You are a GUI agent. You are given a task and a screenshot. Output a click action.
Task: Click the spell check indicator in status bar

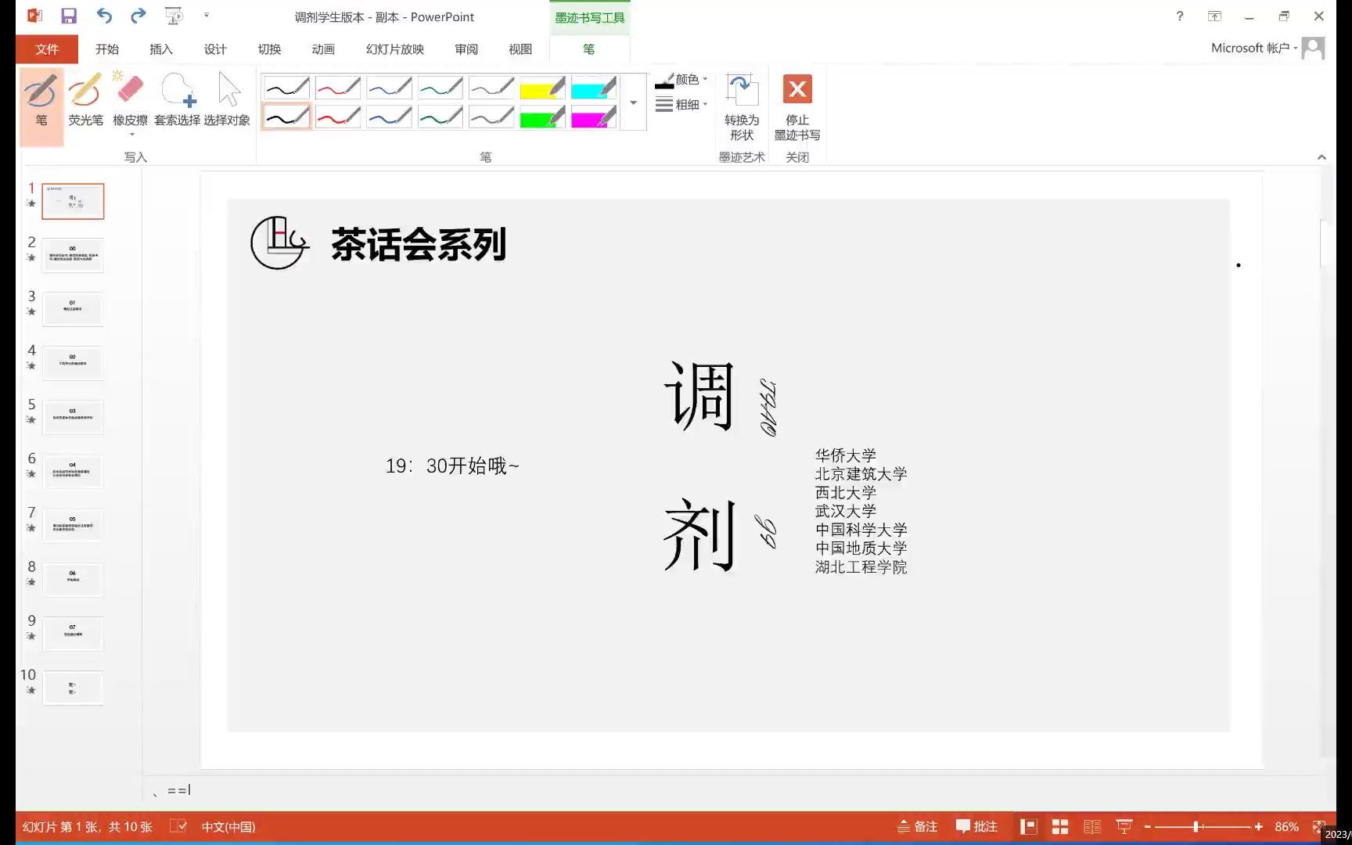(180, 826)
